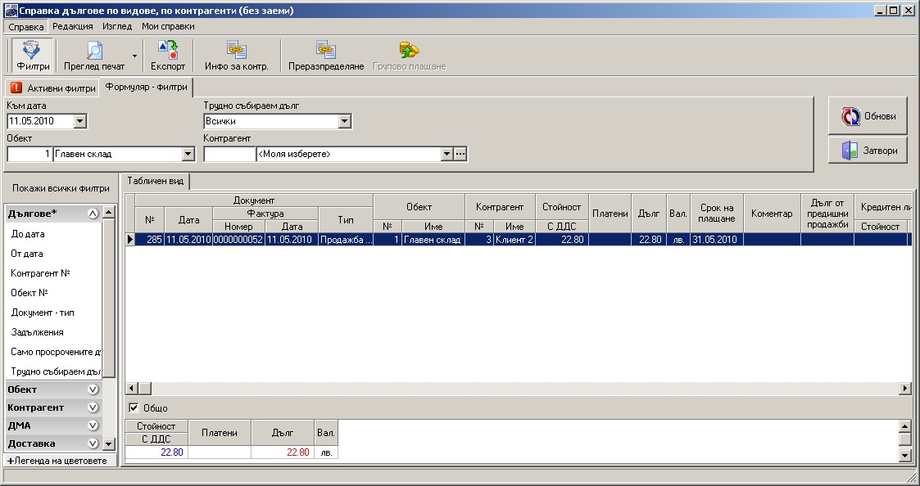Expand the Обект filter group
This screenshot has width=920, height=486.
coord(93,389)
